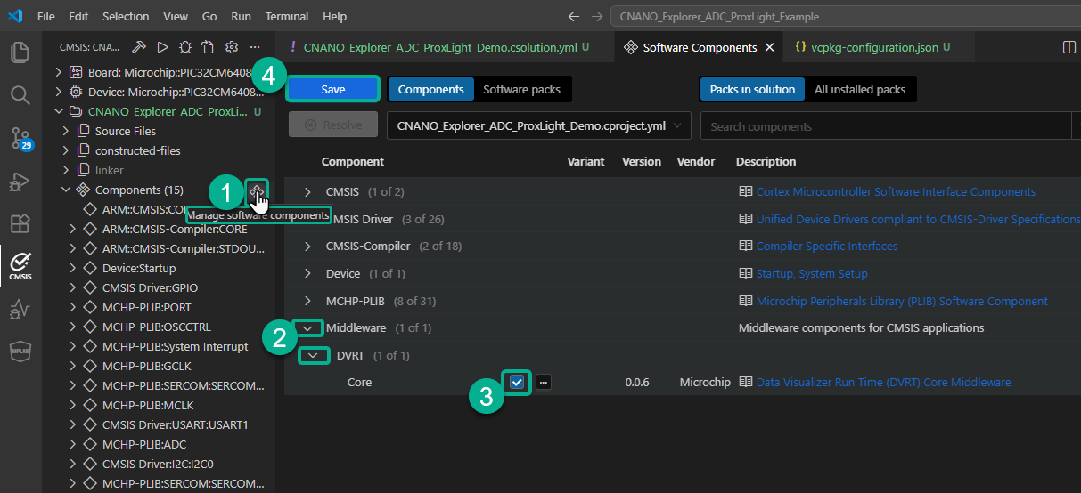Expand the Board: Microchip tree node
Screen dimensions: 1081x493
[x=59, y=72]
